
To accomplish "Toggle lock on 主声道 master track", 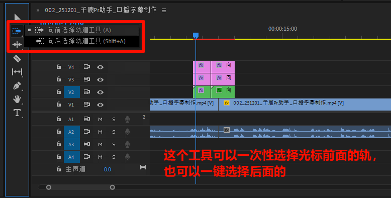I will pyautogui.click(x=59, y=169).
